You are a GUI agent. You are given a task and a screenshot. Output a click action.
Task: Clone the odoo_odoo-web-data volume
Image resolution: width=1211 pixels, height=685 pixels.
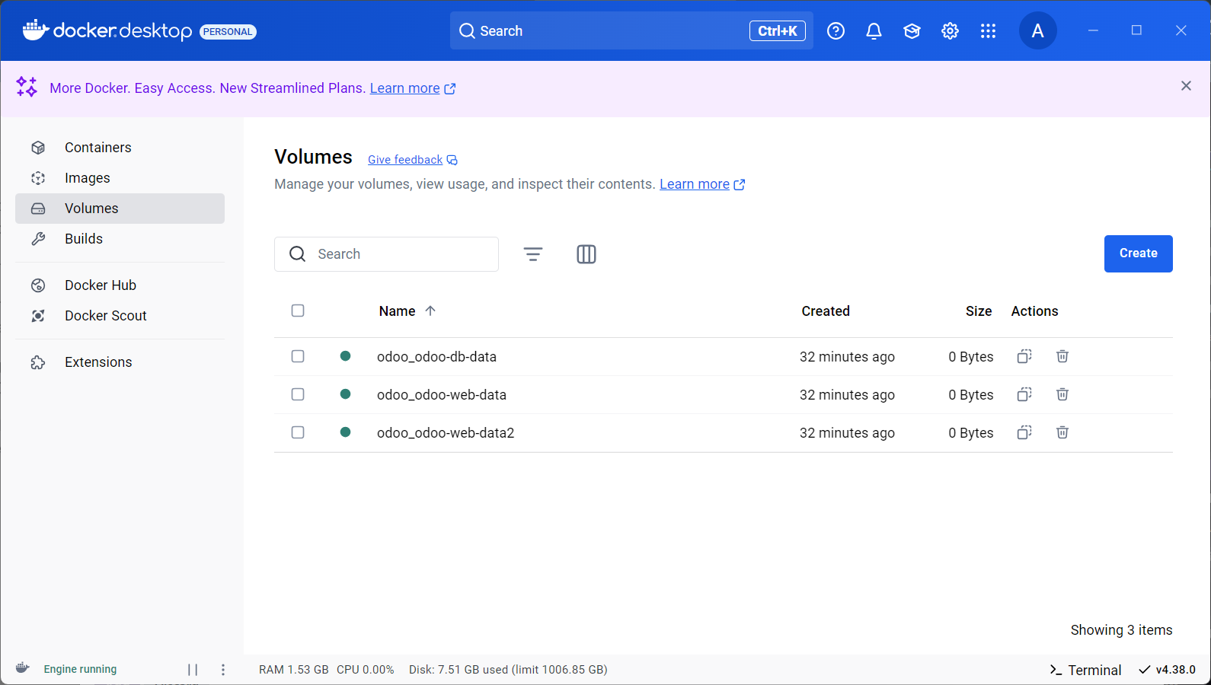tap(1024, 394)
